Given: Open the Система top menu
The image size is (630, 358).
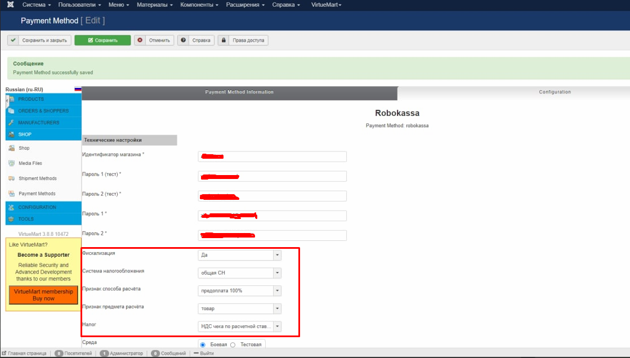Looking at the screenshot, I should pyautogui.click(x=37, y=5).
